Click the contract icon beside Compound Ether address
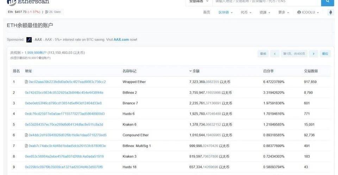Screen dimensions: 338x175 tap(26, 135)
